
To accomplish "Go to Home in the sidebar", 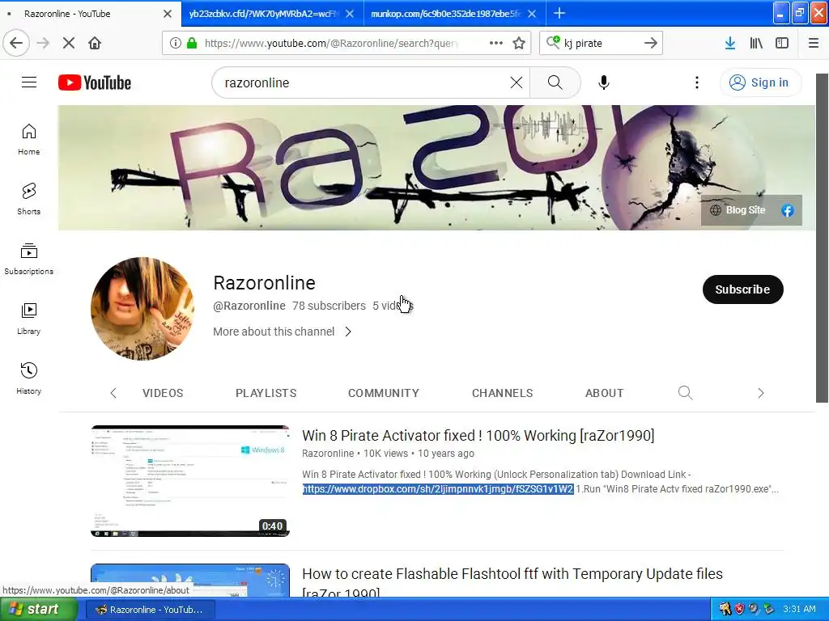I will [x=28, y=139].
